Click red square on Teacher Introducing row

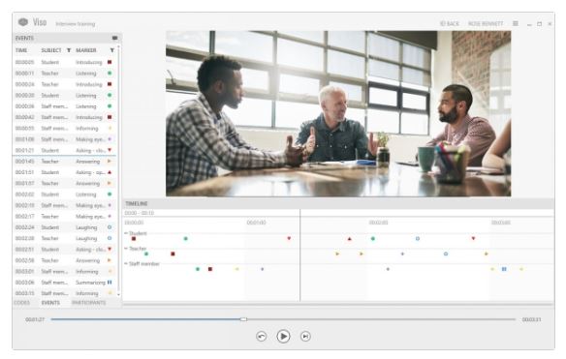coord(110,84)
